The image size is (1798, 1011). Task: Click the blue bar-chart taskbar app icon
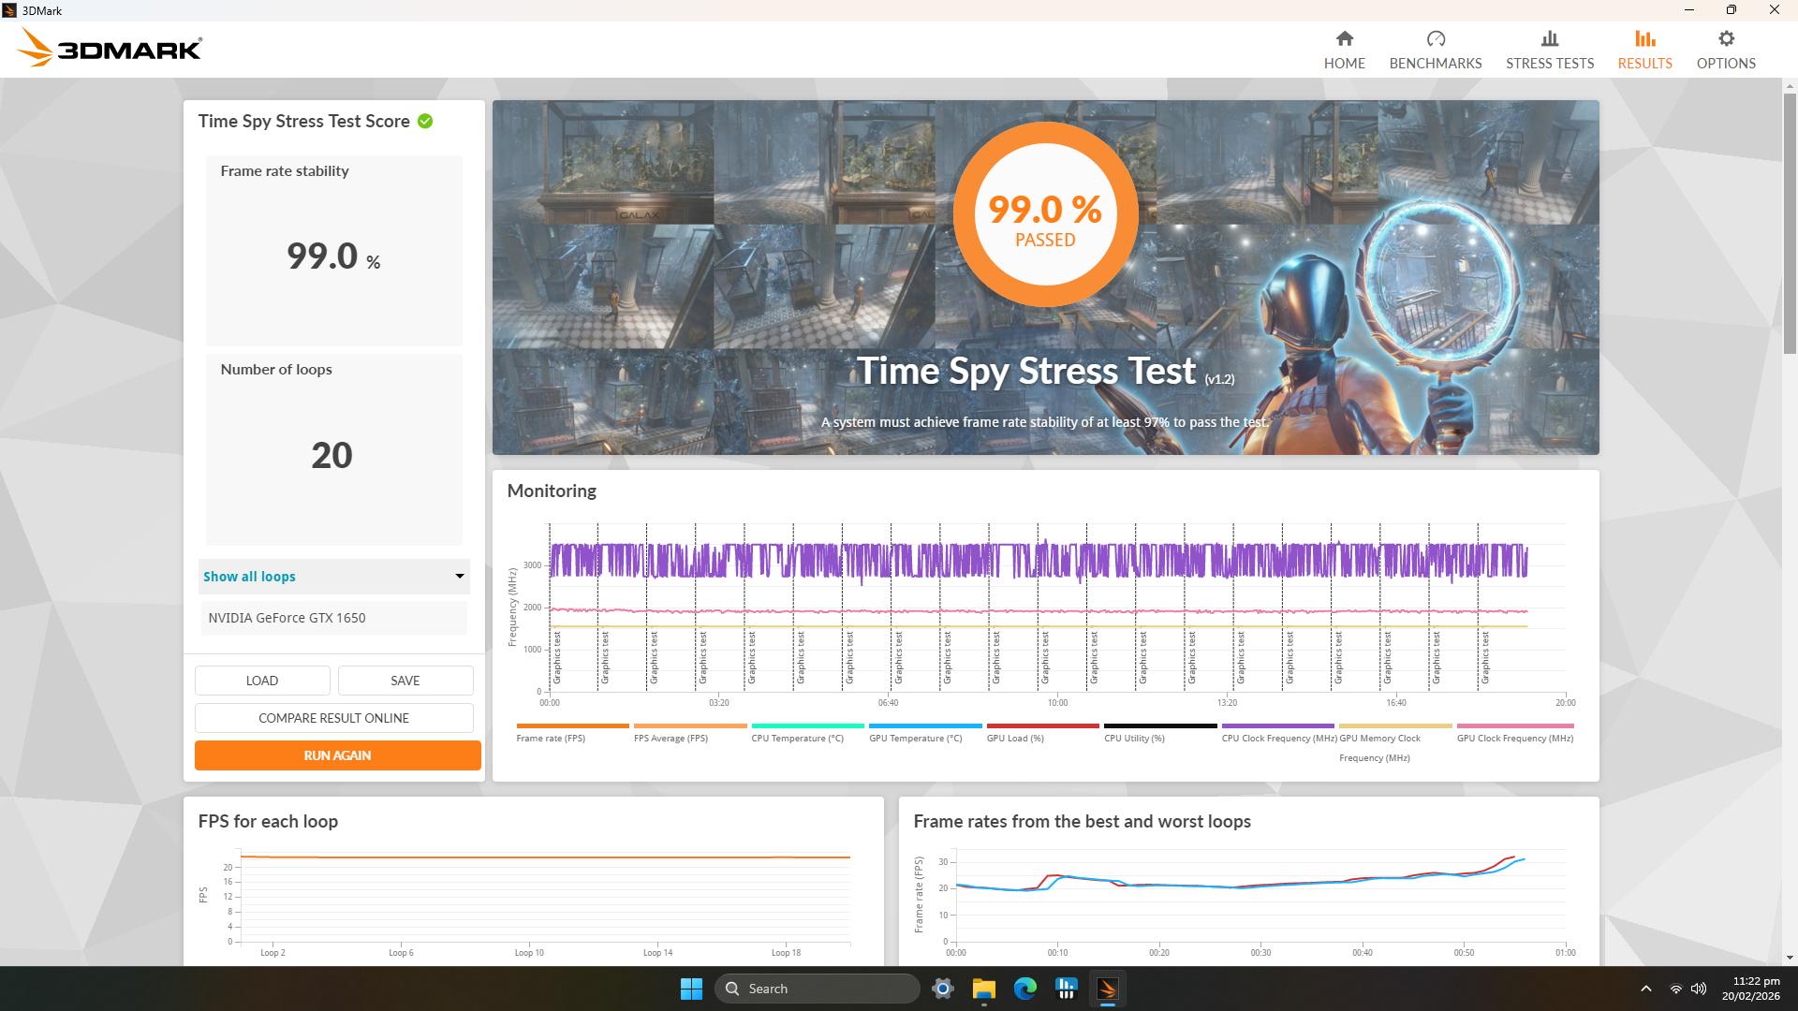[1066, 989]
